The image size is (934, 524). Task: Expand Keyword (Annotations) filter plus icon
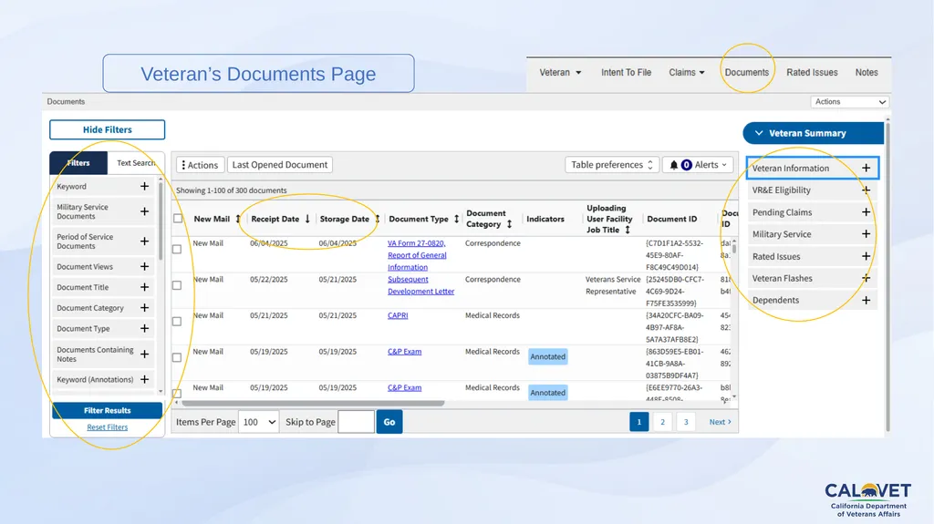[x=144, y=379]
